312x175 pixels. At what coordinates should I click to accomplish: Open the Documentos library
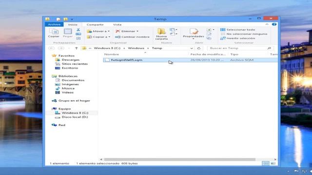(x=73, y=80)
